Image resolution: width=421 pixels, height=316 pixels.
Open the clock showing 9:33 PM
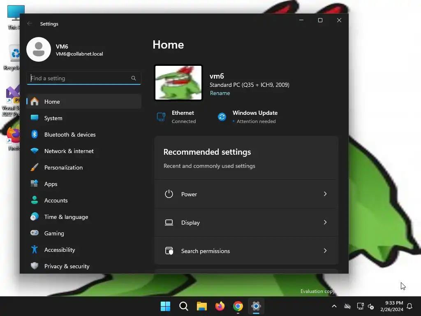click(392, 306)
